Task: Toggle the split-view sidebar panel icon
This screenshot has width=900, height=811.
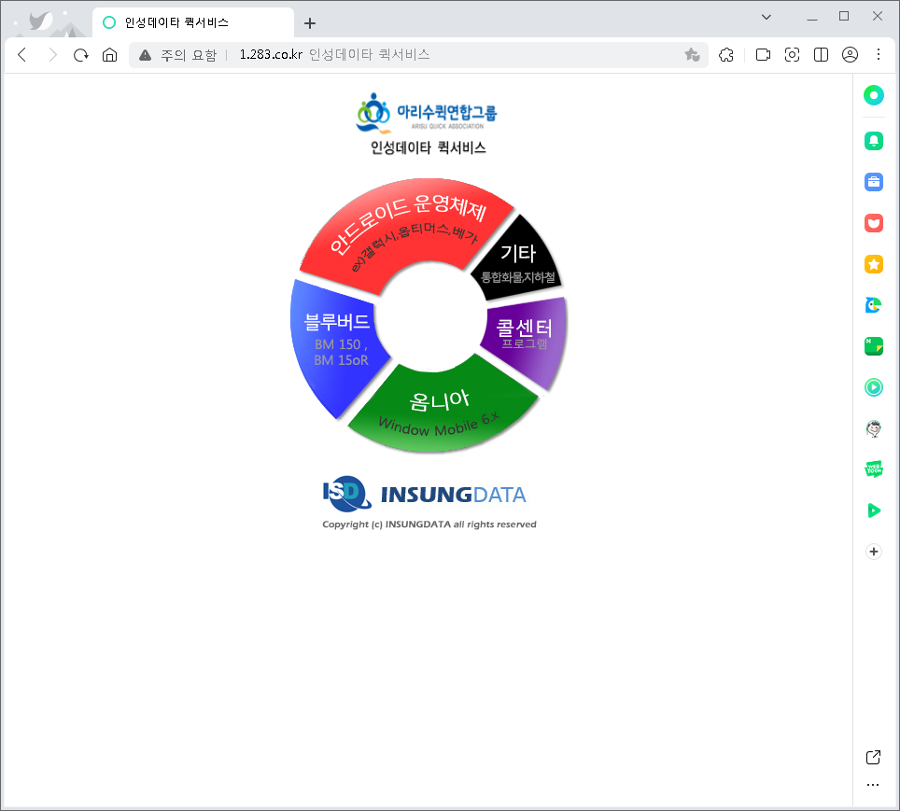Action: 821,55
